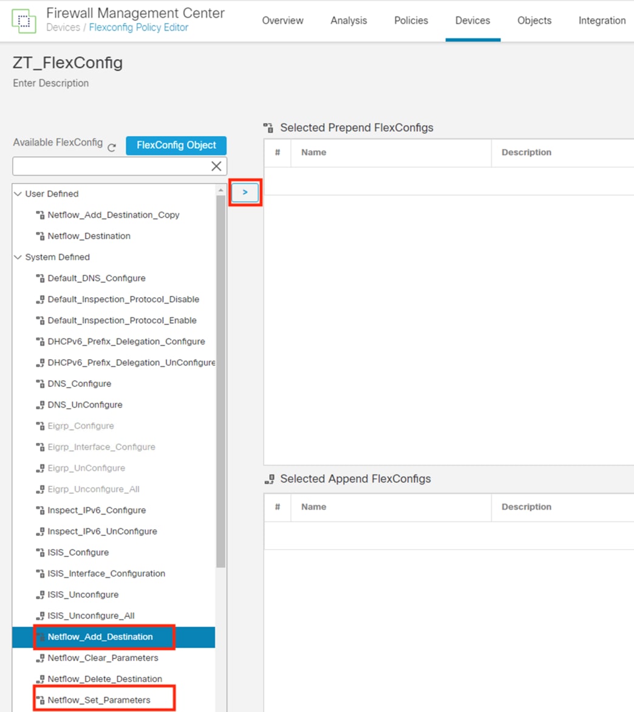Click the scrollbar up arrow in FlexConfig list
This screenshot has width=634, height=712.
click(220, 190)
